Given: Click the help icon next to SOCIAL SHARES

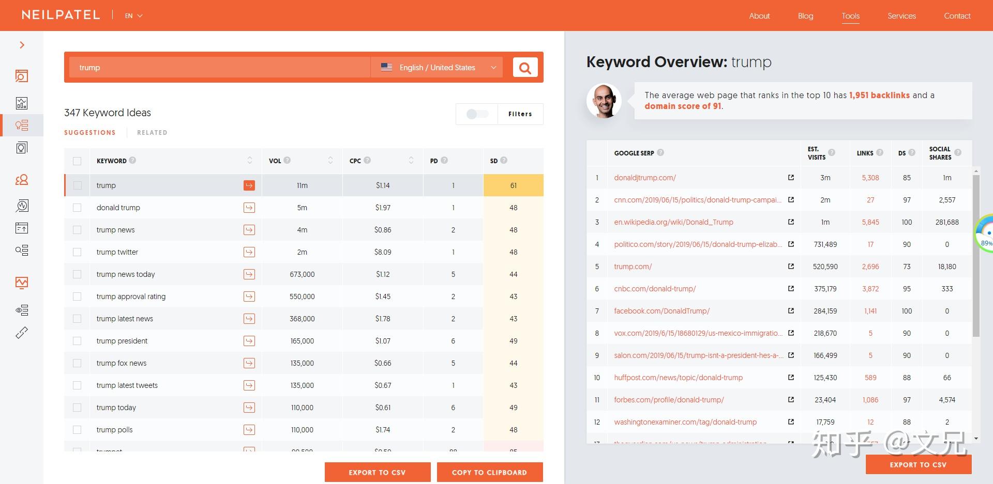Looking at the screenshot, I should coord(958,152).
